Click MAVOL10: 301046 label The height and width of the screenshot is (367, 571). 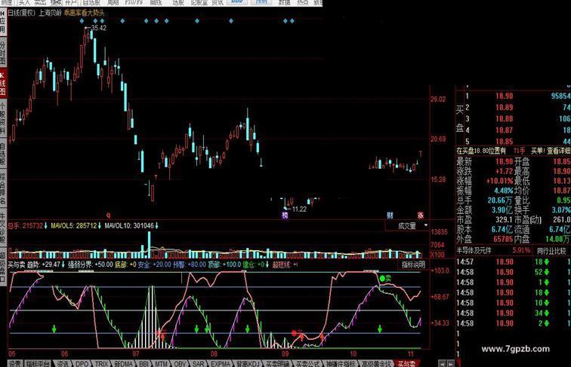[129, 225]
